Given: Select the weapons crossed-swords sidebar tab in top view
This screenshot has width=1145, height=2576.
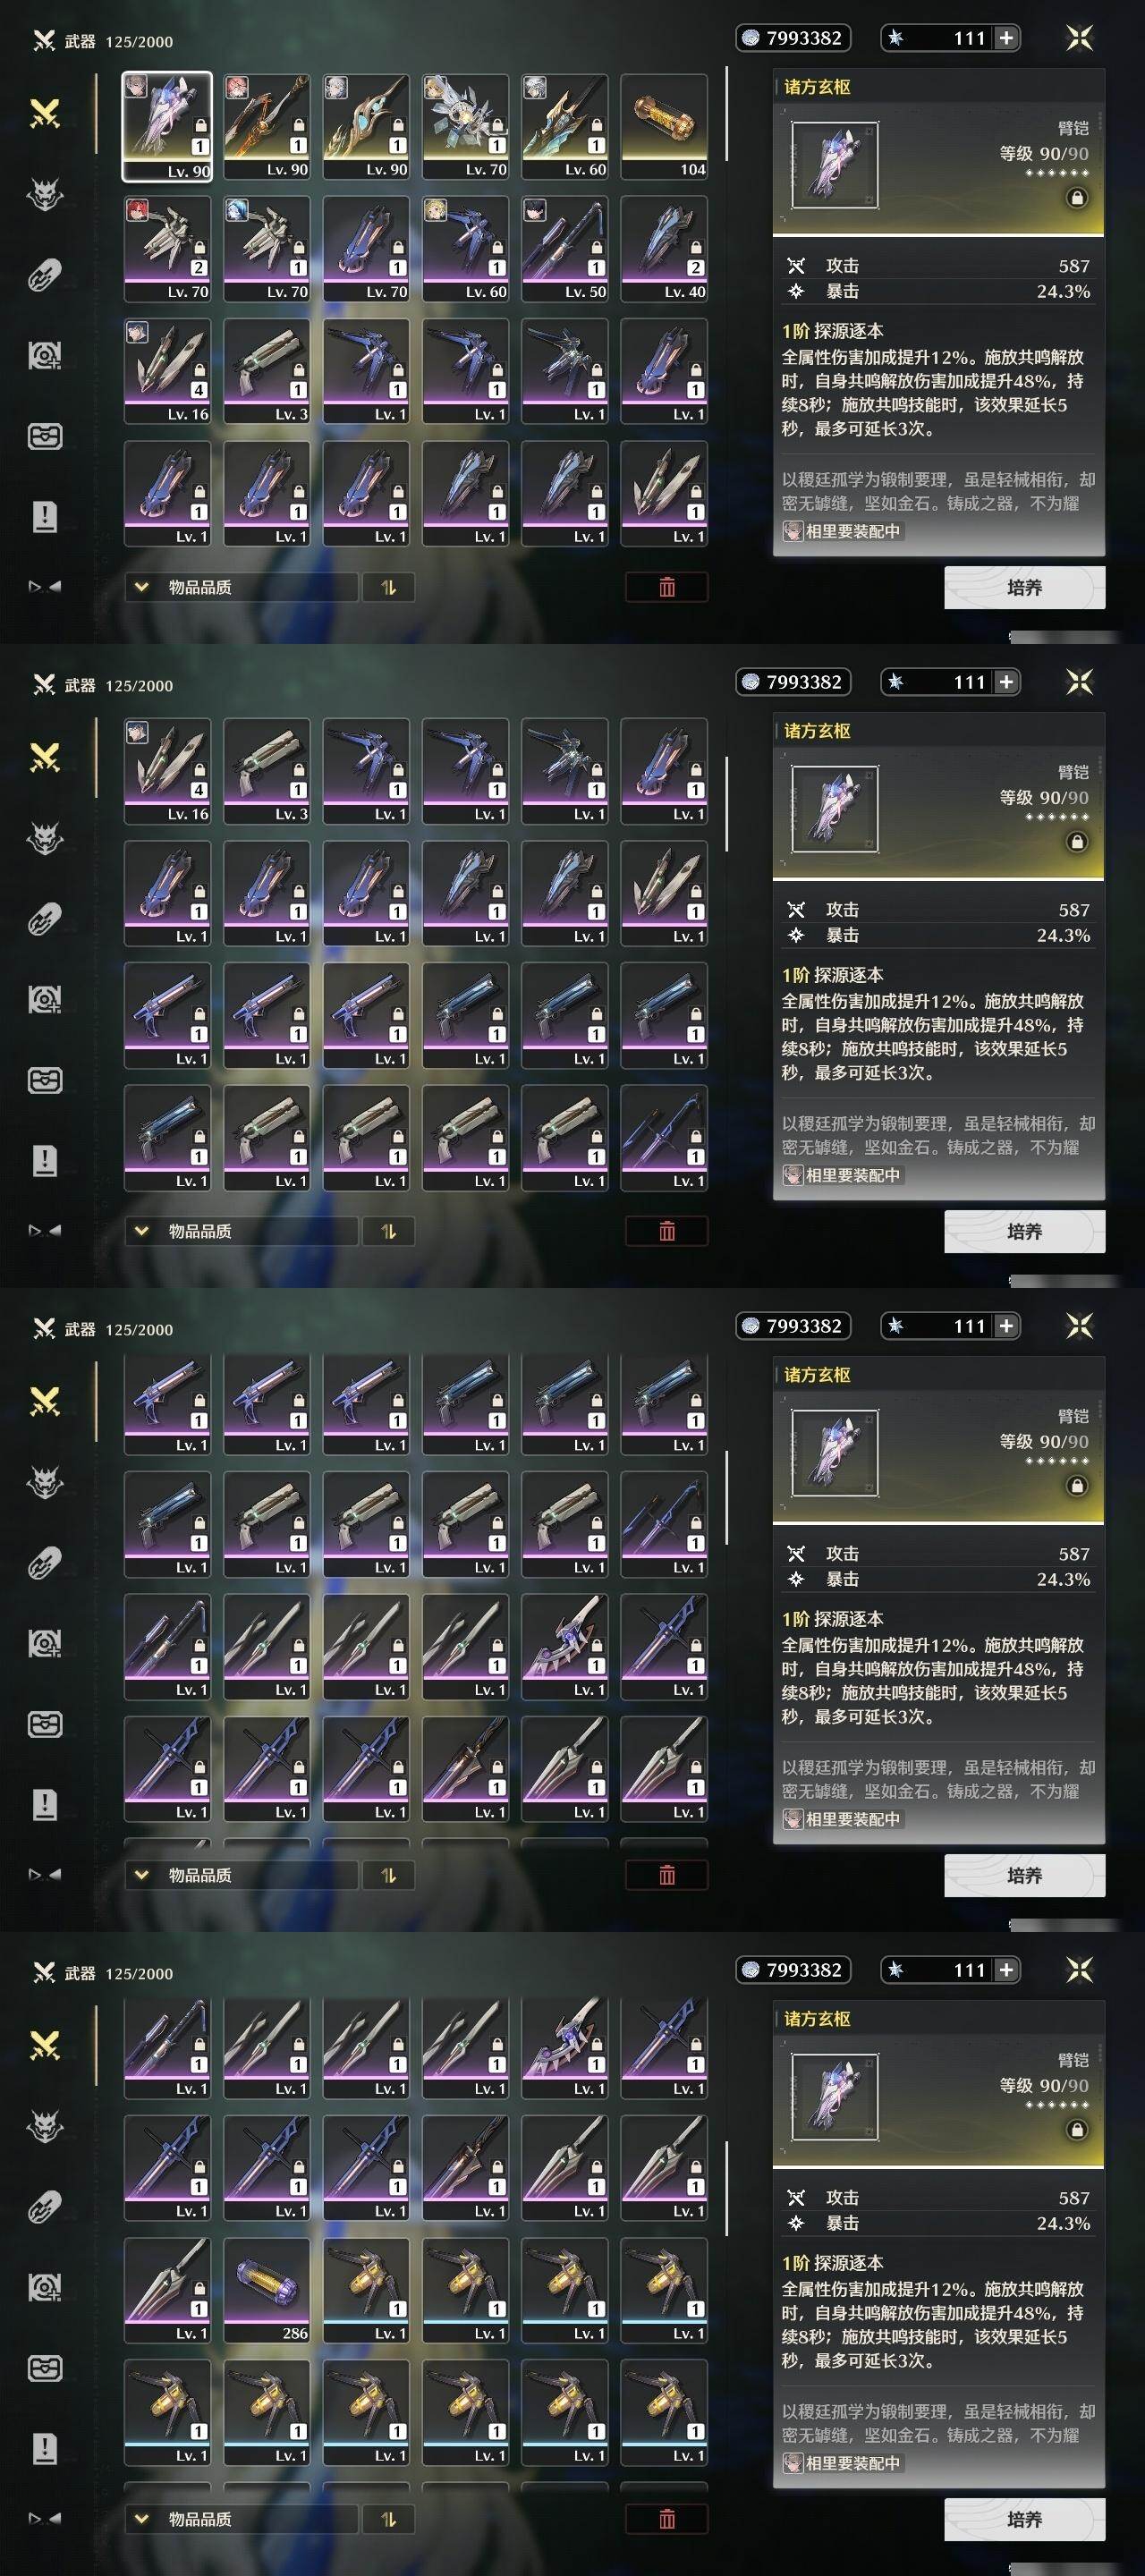Looking at the screenshot, I should [x=45, y=114].
